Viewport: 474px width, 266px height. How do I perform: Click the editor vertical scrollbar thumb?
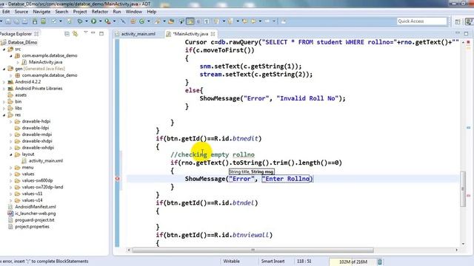tap(463, 189)
